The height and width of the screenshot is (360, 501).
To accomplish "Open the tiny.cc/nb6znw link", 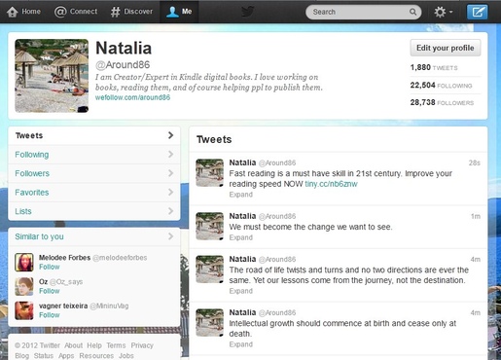I will pyautogui.click(x=331, y=184).
